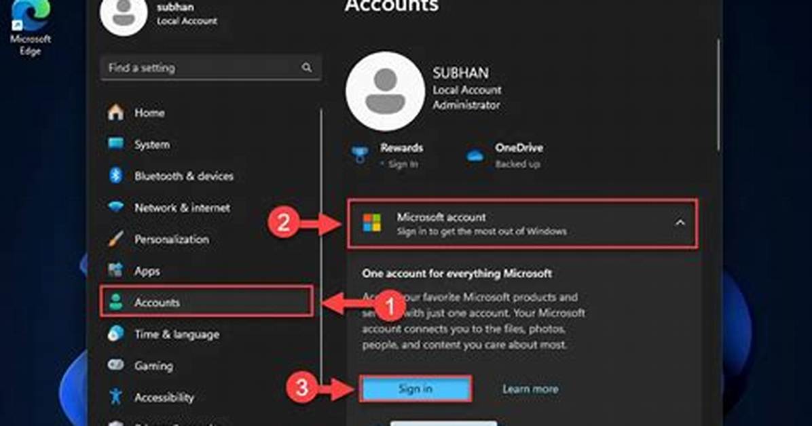Click OneDrive Backed up status

tap(517, 164)
